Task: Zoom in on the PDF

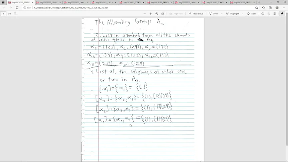Action: point(150,14)
